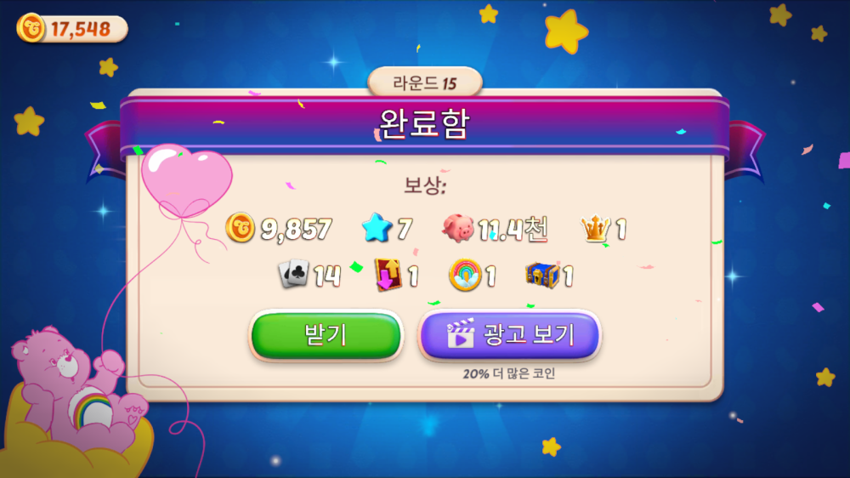Select the playing cards reward icon

click(293, 274)
